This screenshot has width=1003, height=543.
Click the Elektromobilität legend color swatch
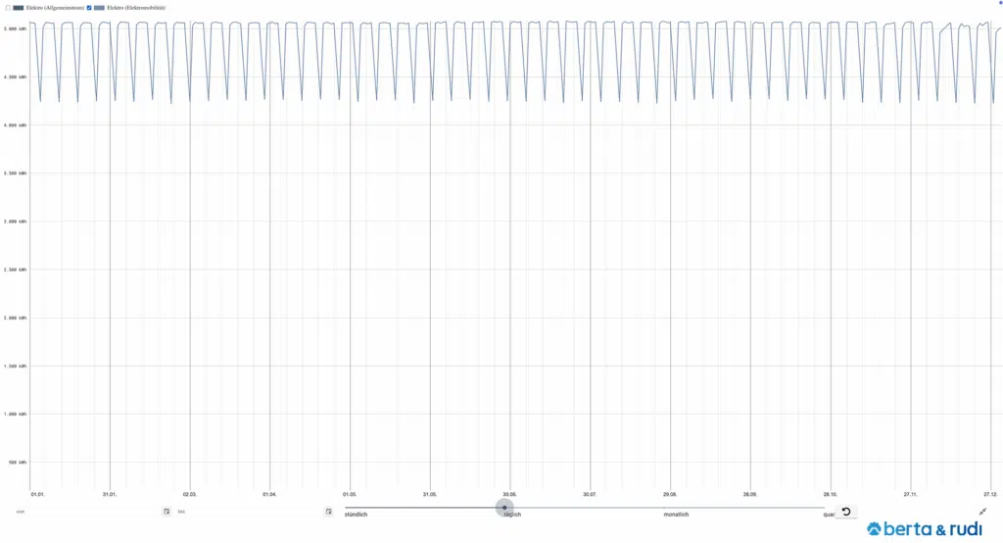coord(99,8)
